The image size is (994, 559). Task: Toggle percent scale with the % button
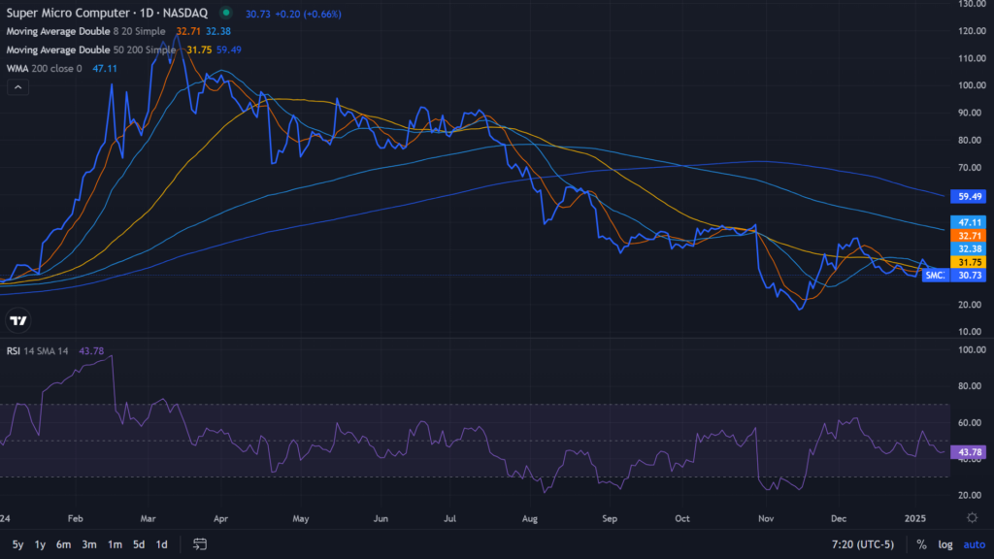(920, 544)
